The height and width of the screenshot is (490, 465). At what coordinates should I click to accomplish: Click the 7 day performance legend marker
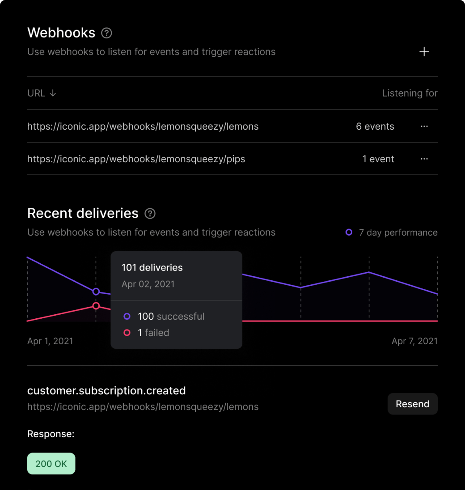click(349, 232)
